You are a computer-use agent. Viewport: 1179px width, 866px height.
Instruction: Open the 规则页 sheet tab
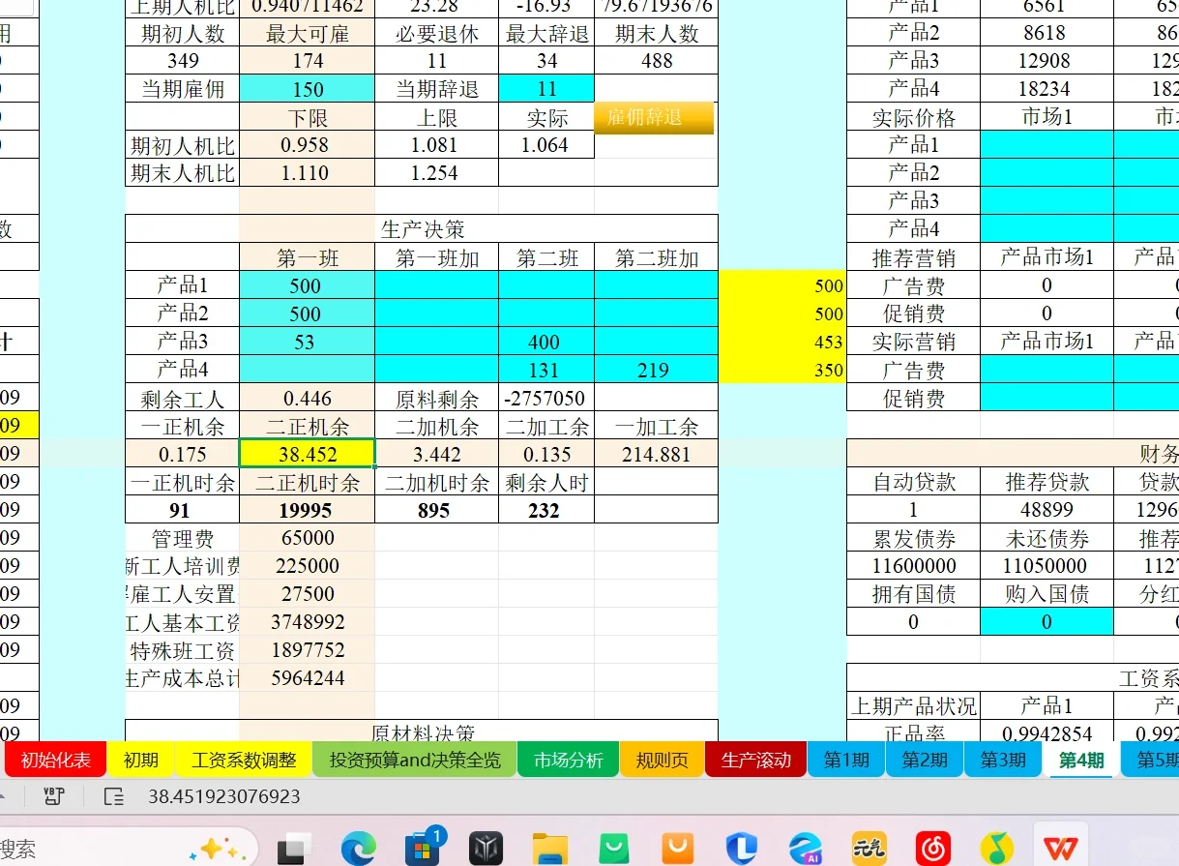[661, 761]
